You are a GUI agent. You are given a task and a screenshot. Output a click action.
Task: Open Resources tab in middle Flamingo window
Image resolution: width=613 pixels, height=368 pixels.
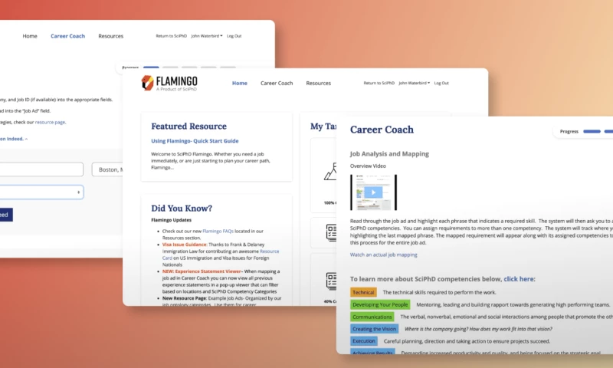[x=318, y=83]
